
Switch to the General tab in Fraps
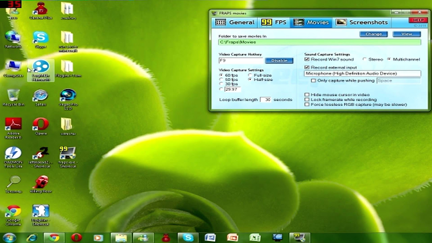click(235, 22)
